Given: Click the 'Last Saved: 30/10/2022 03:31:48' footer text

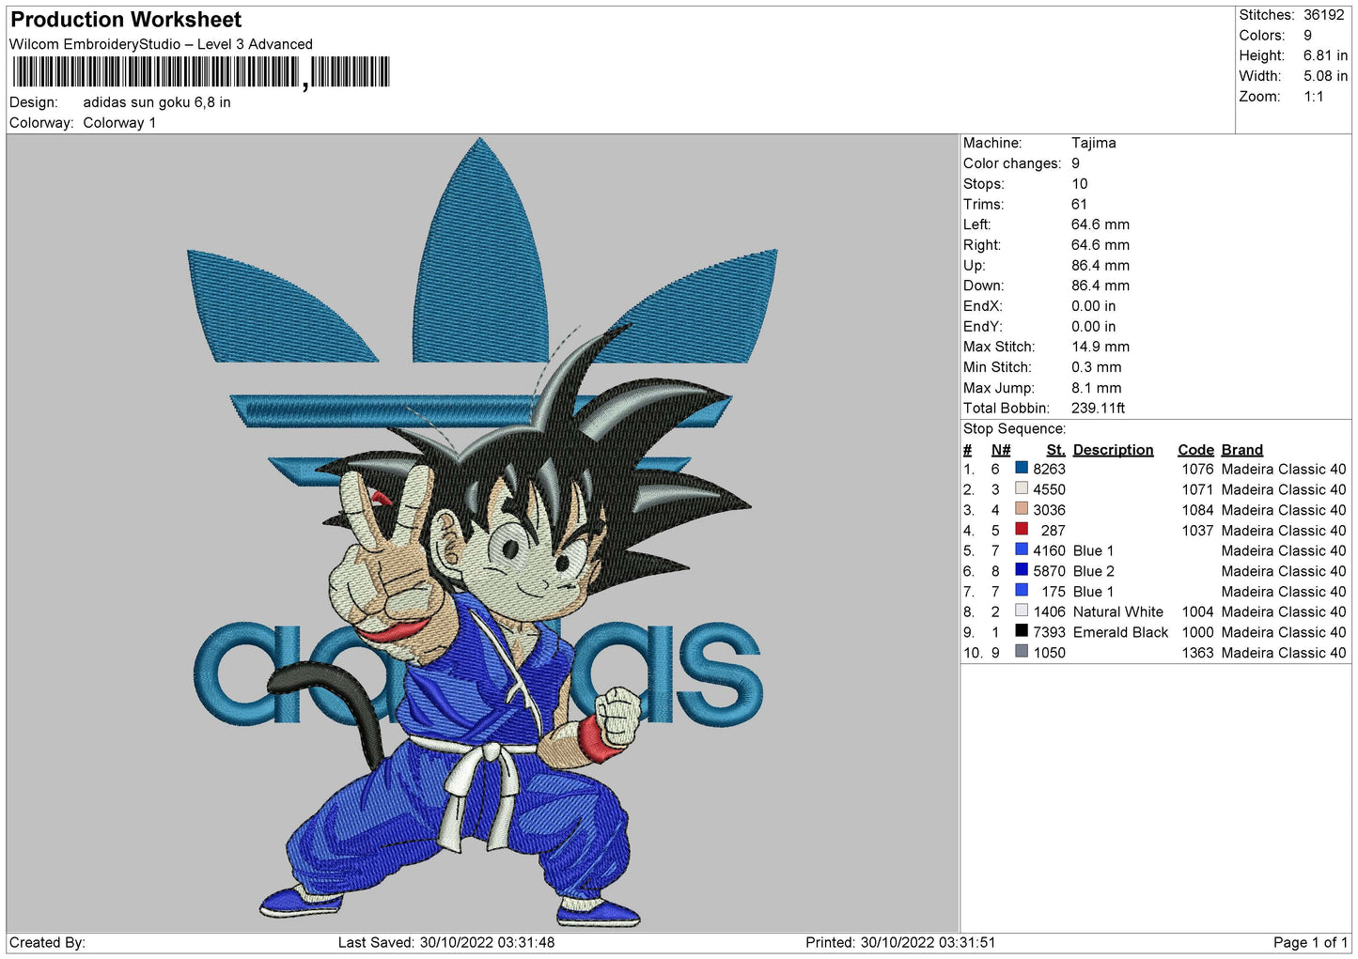Looking at the screenshot, I should (446, 942).
